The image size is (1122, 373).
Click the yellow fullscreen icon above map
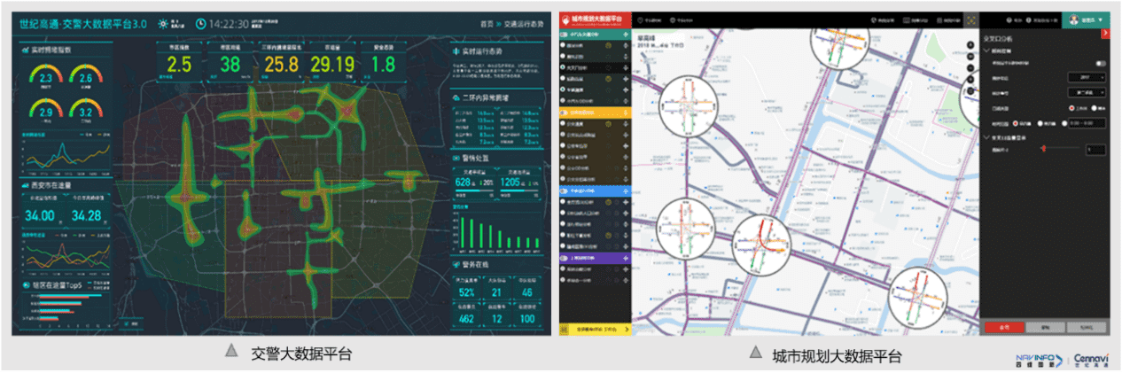pos(971,19)
